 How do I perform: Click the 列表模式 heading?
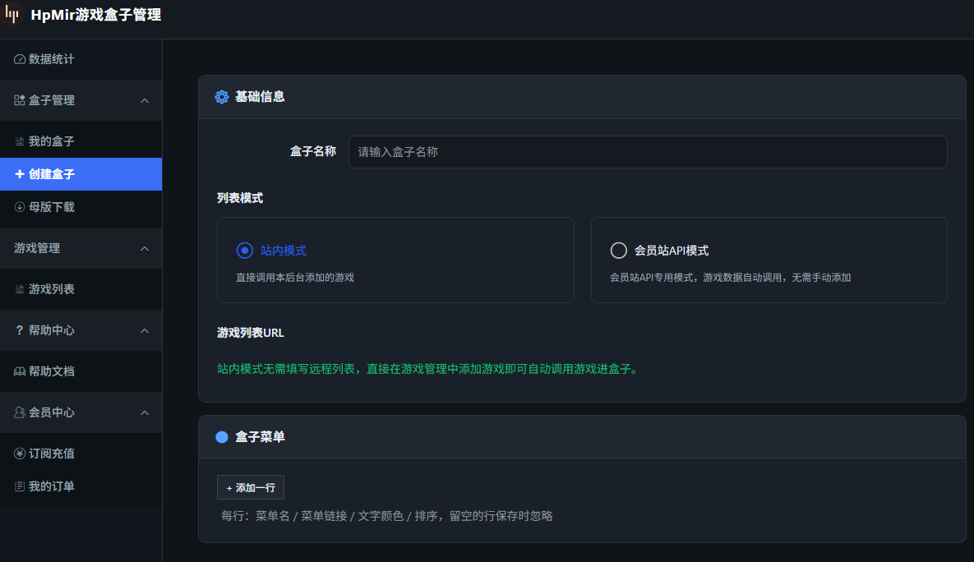(x=240, y=198)
